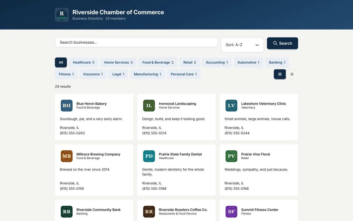Click the Riverside Chamber logo icon
Viewport: 353px width, 221px height.
pos(62,15)
